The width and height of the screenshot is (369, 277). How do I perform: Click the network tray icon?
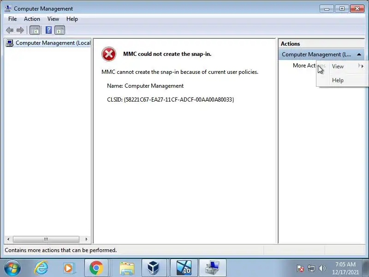pyautogui.click(x=311, y=268)
